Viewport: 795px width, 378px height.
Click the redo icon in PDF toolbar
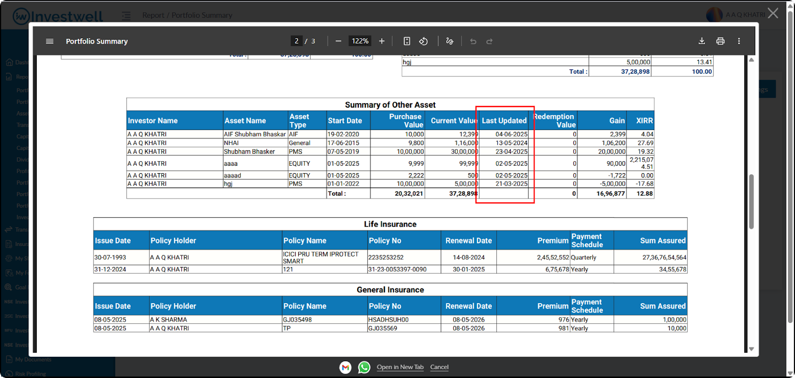tap(489, 41)
